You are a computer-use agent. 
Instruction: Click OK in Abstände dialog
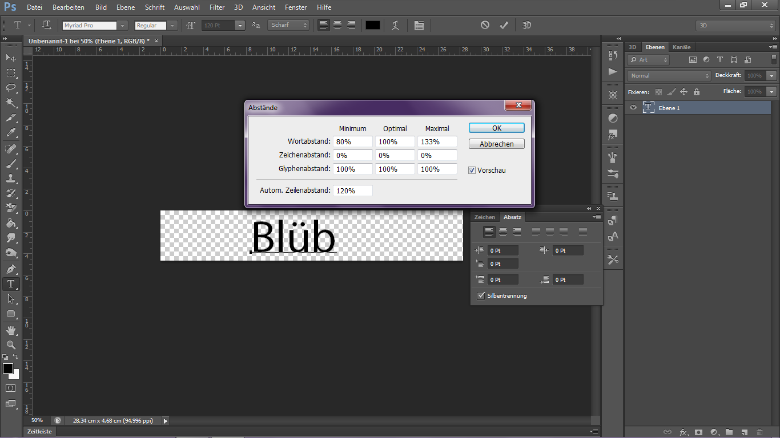pyautogui.click(x=496, y=128)
